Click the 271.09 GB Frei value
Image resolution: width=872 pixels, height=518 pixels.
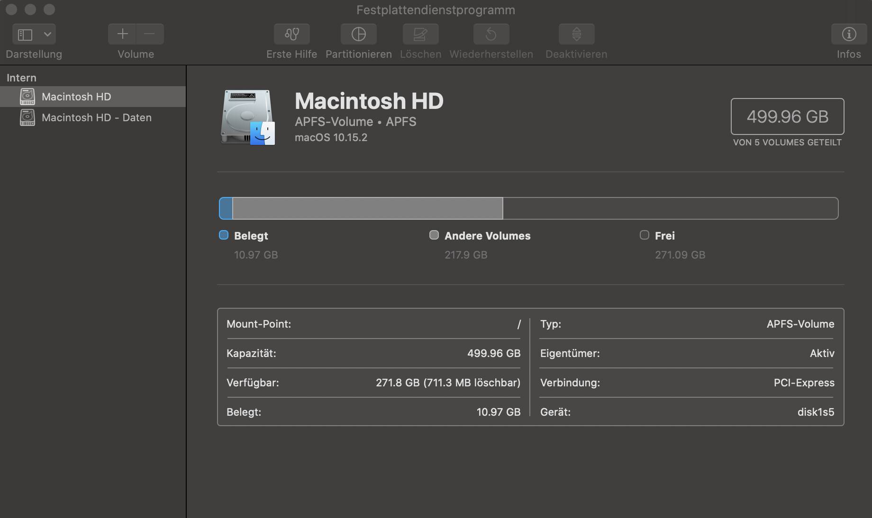pos(680,255)
